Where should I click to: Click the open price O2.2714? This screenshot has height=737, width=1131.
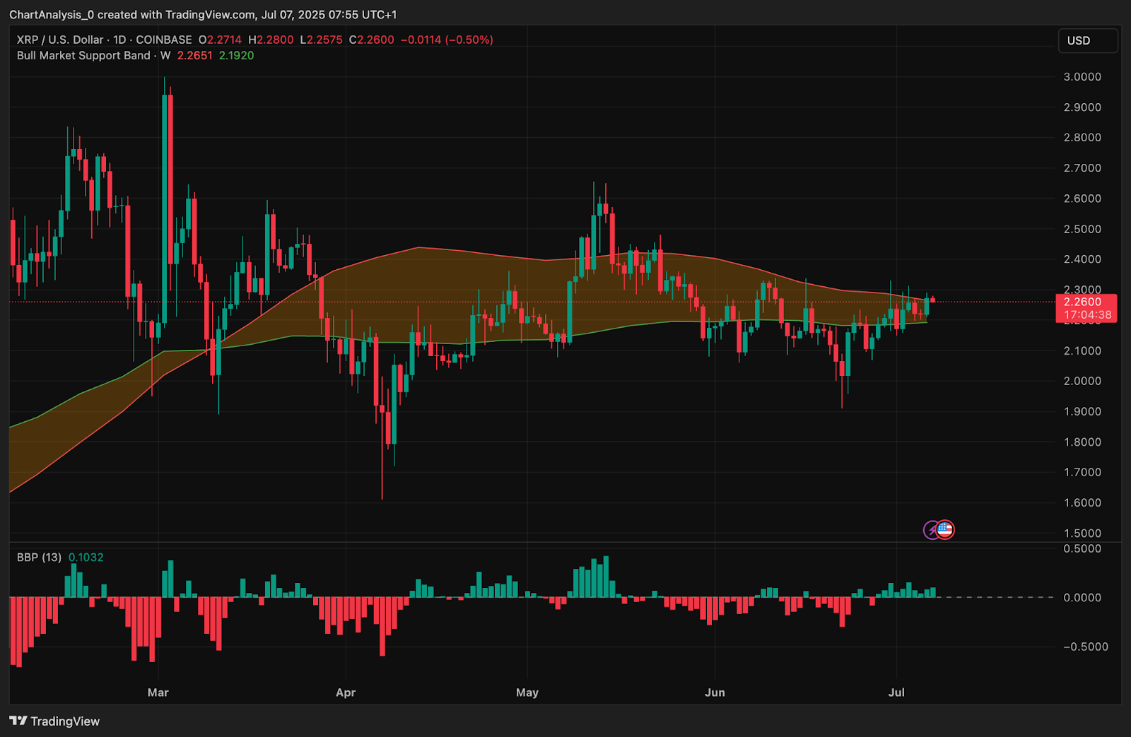(x=220, y=40)
